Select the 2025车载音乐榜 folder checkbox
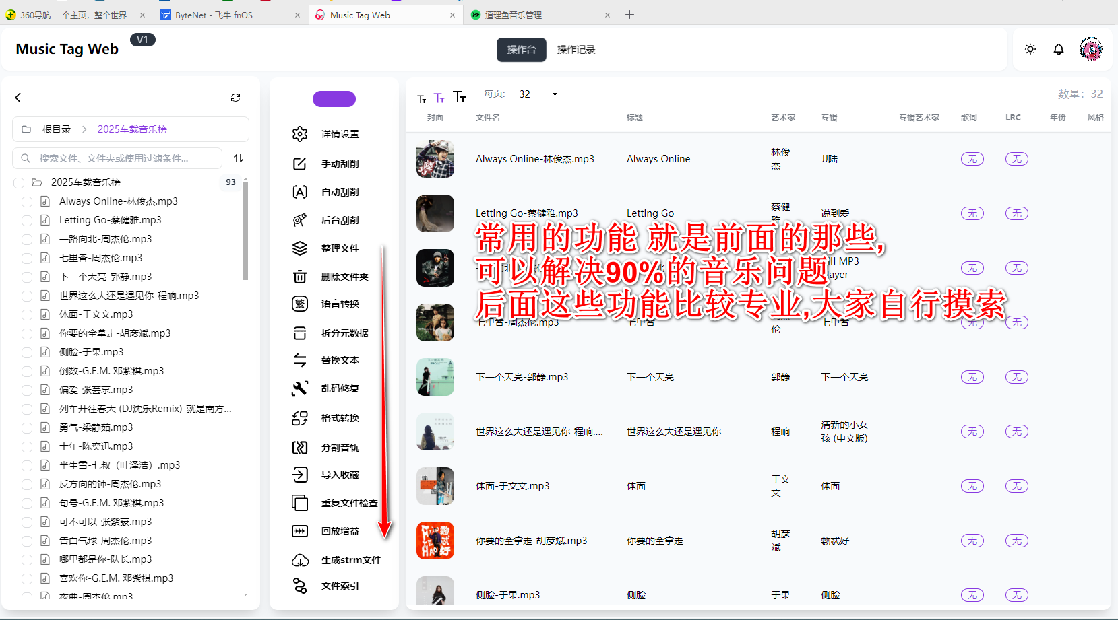The height and width of the screenshot is (620, 1118). click(x=19, y=182)
